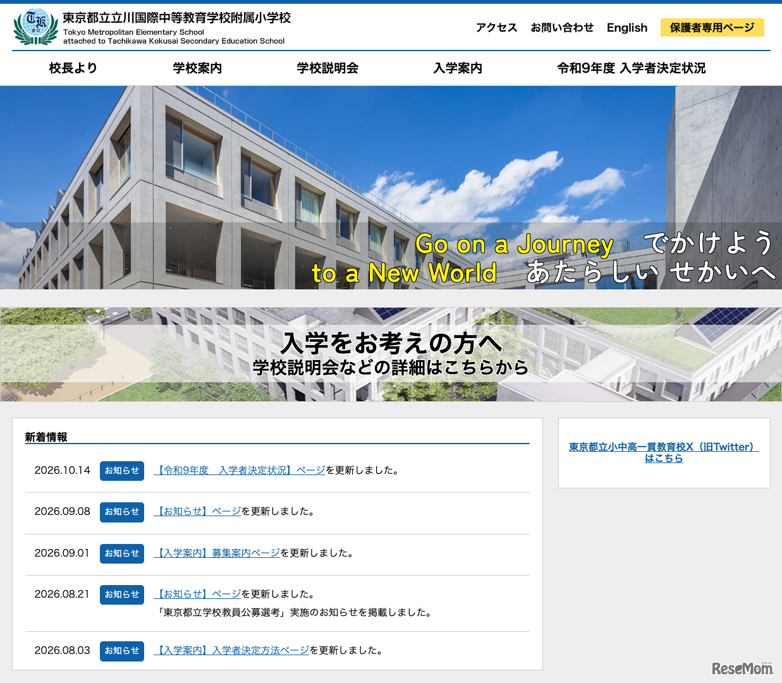Click the 新着情報 section heading

click(46, 437)
